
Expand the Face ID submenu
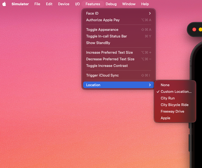pos(119,13)
